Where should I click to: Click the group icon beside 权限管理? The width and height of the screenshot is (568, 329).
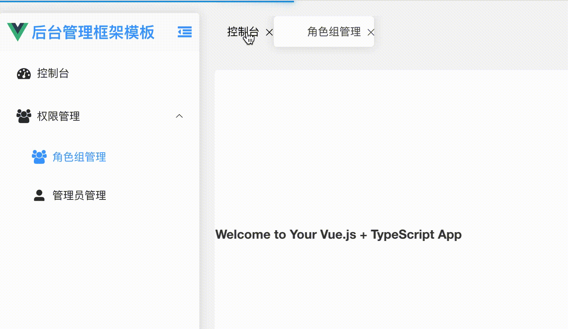[24, 116]
